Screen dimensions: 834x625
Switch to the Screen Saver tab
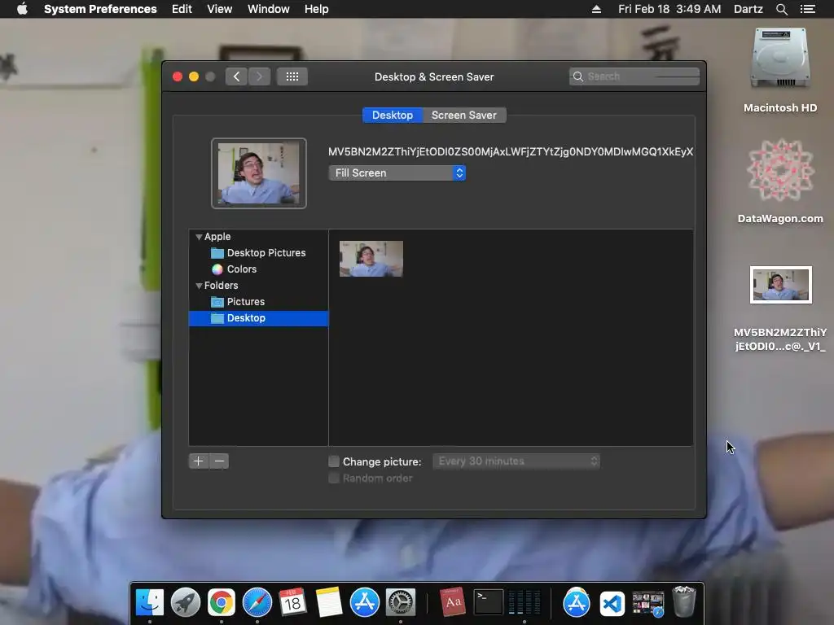[463, 116]
